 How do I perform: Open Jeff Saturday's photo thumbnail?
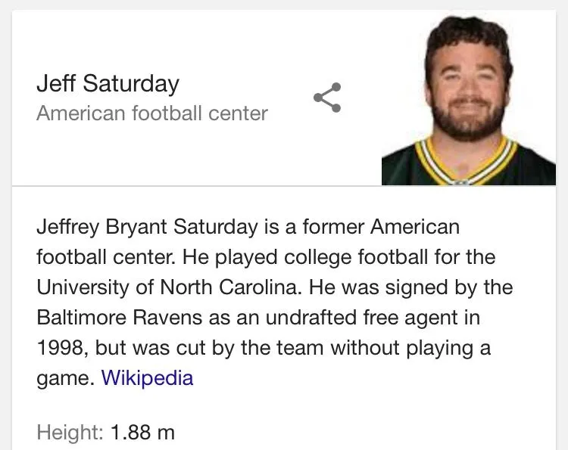[x=468, y=100]
